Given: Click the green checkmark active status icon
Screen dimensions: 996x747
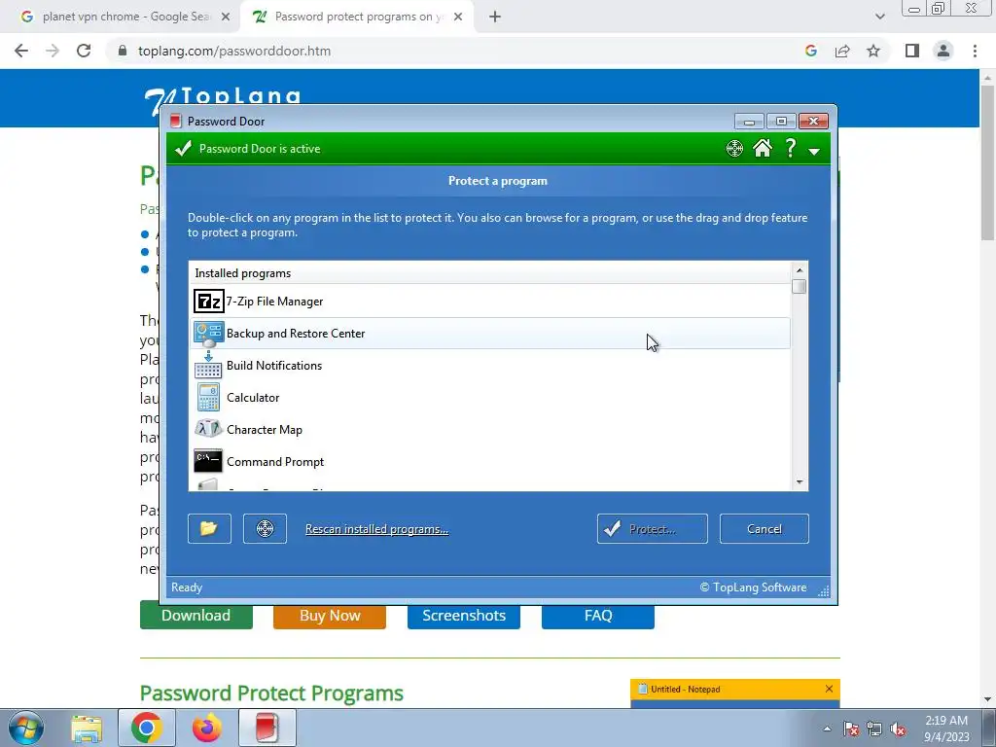Looking at the screenshot, I should (x=183, y=149).
